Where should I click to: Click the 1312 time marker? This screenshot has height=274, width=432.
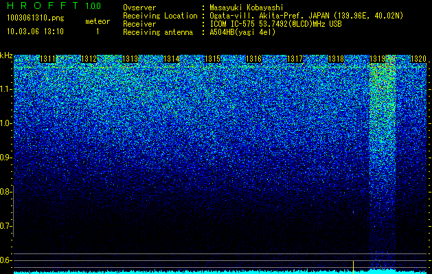click(89, 59)
